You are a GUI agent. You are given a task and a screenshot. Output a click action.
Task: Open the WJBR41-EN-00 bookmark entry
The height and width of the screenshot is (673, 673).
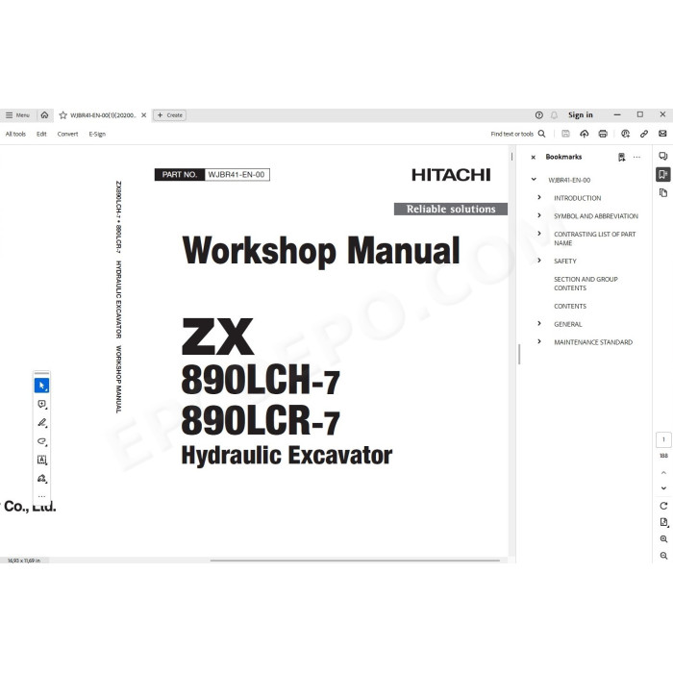[569, 181]
